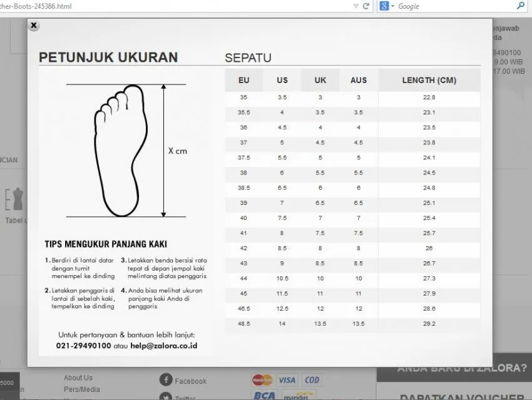Select EU size 38.5 cell
The height and width of the screenshot is (400, 532).
click(243, 188)
